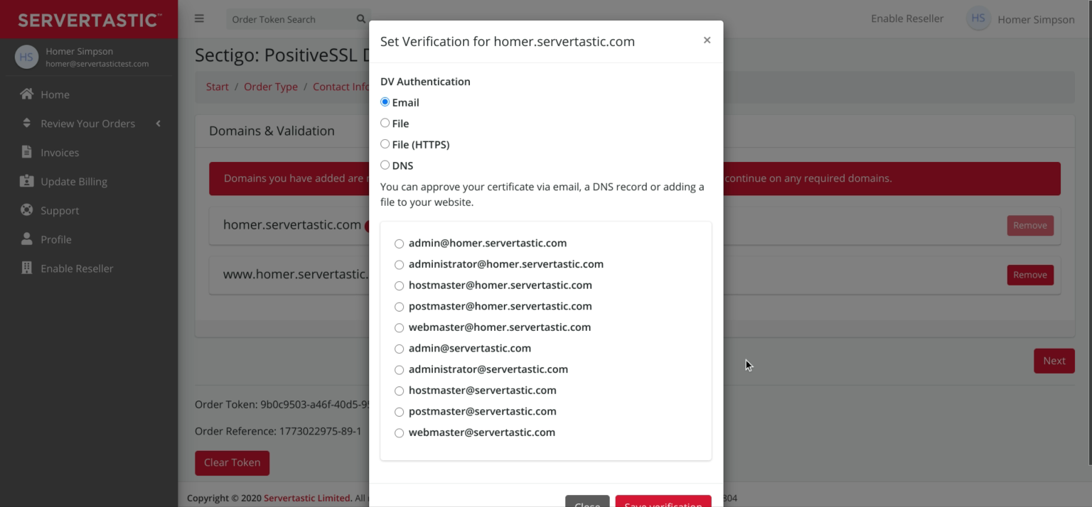Choose DNS authentication method

click(x=385, y=165)
